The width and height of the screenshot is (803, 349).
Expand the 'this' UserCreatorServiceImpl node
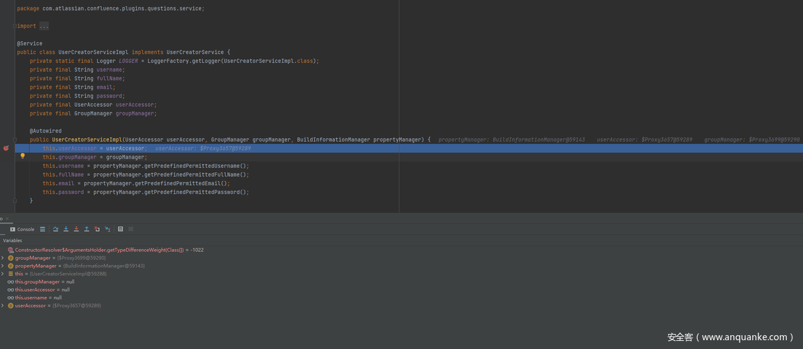click(3, 274)
